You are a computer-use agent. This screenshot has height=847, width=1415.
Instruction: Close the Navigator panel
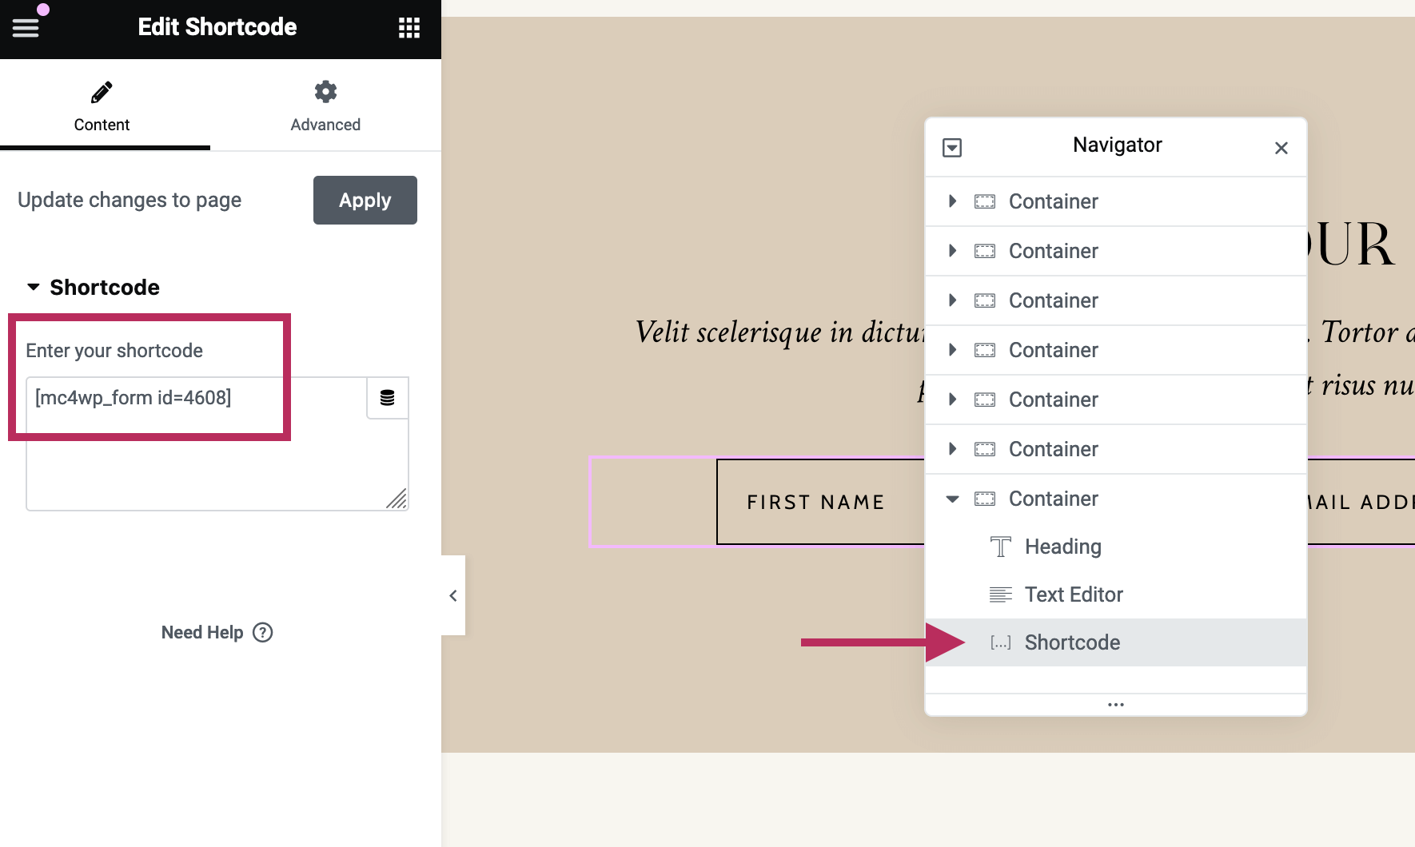(x=1281, y=148)
